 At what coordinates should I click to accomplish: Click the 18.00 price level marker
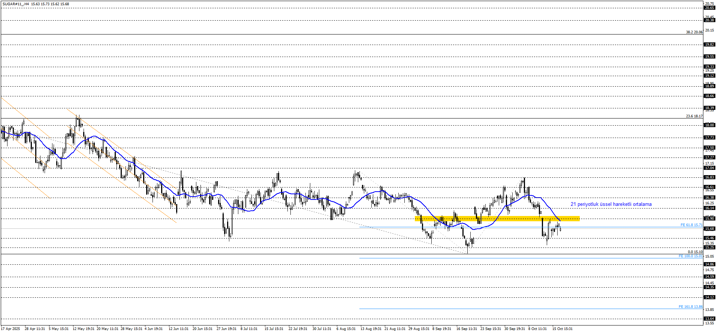[x=709, y=125]
